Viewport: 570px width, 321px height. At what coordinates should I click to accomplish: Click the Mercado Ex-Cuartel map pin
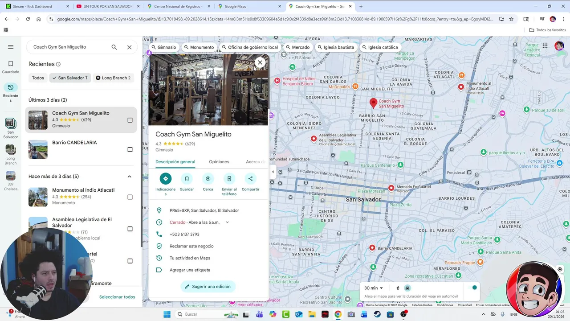pos(391,188)
